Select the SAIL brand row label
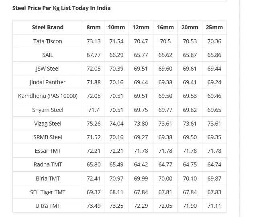The width and height of the screenshot is (253, 217). [48, 55]
